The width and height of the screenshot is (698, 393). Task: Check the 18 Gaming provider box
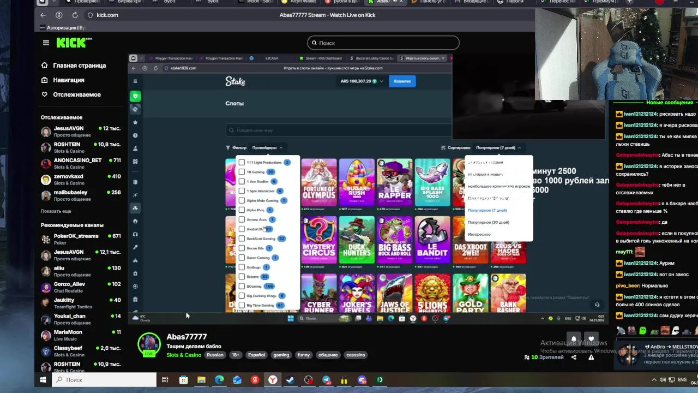click(x=242, y=172)
